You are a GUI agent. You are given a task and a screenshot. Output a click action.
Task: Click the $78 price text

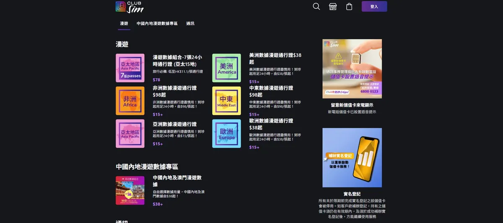coord(156,80)
